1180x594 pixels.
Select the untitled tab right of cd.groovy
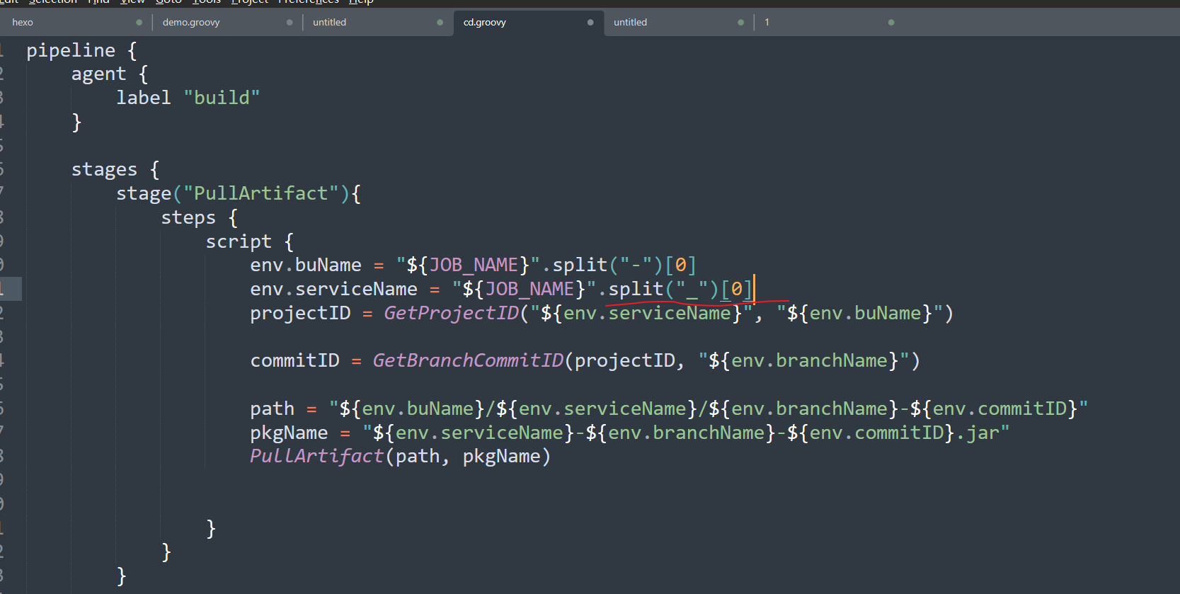(x=630, y=22)
